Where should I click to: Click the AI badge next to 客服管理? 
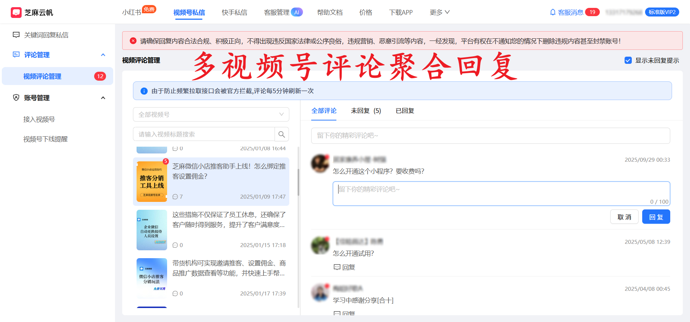click(297, 12)
